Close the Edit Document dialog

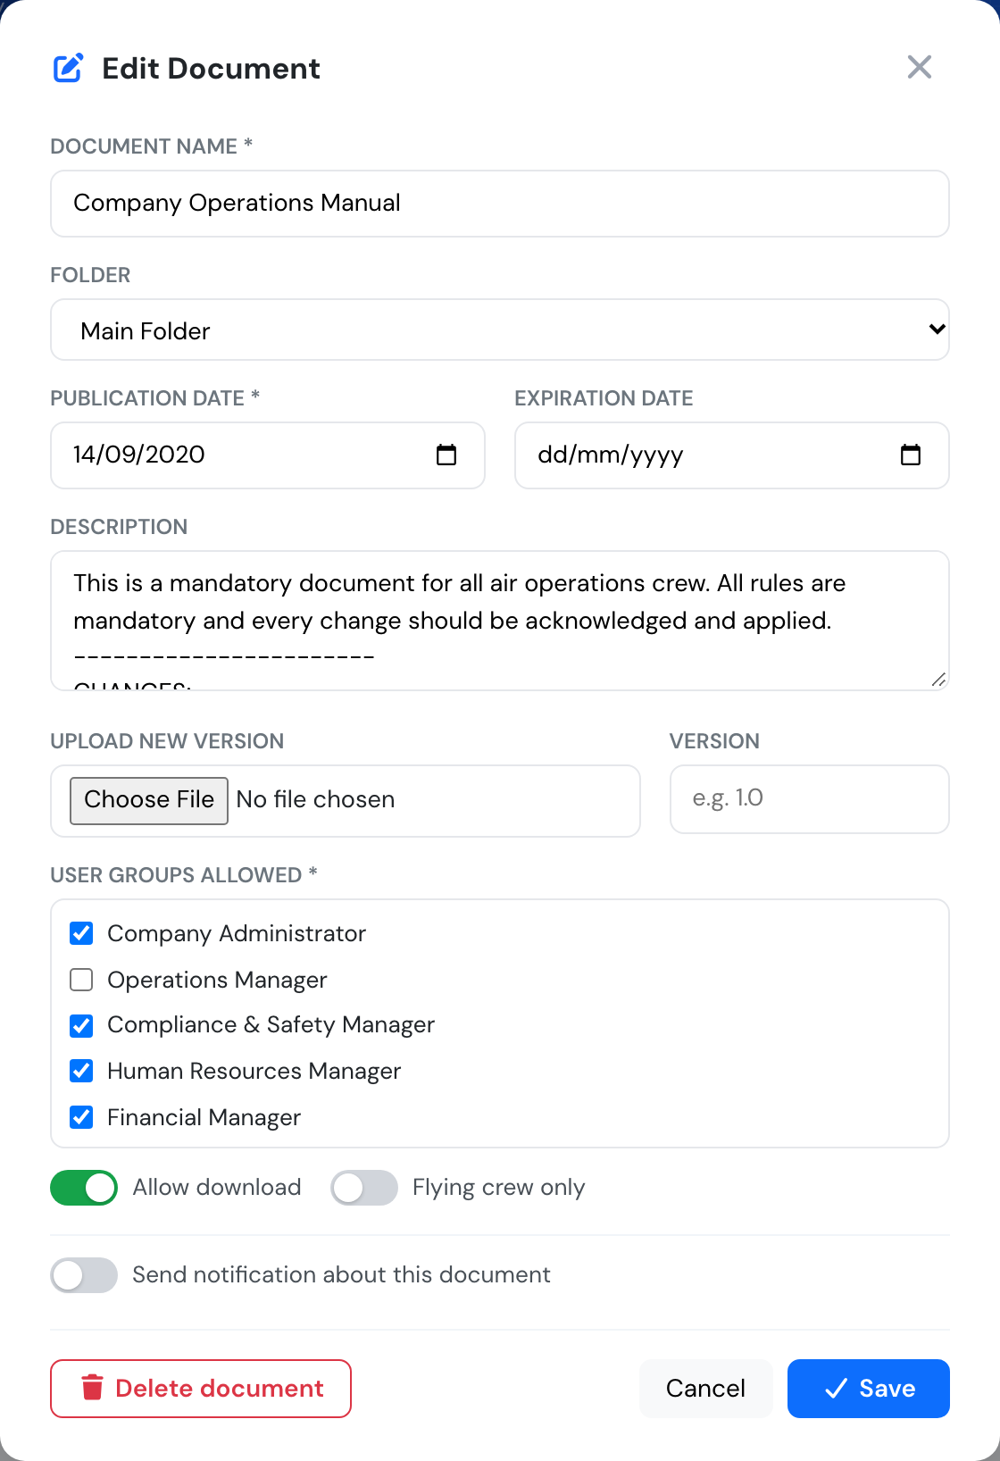coord(919,67)
